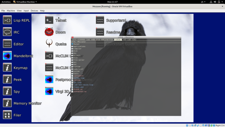The height and width of the screenshot is (127, 225).
Task: Switch to the FAT-11B7-52E2 tab
Action: pyautogui.click(x=130, y=40)
